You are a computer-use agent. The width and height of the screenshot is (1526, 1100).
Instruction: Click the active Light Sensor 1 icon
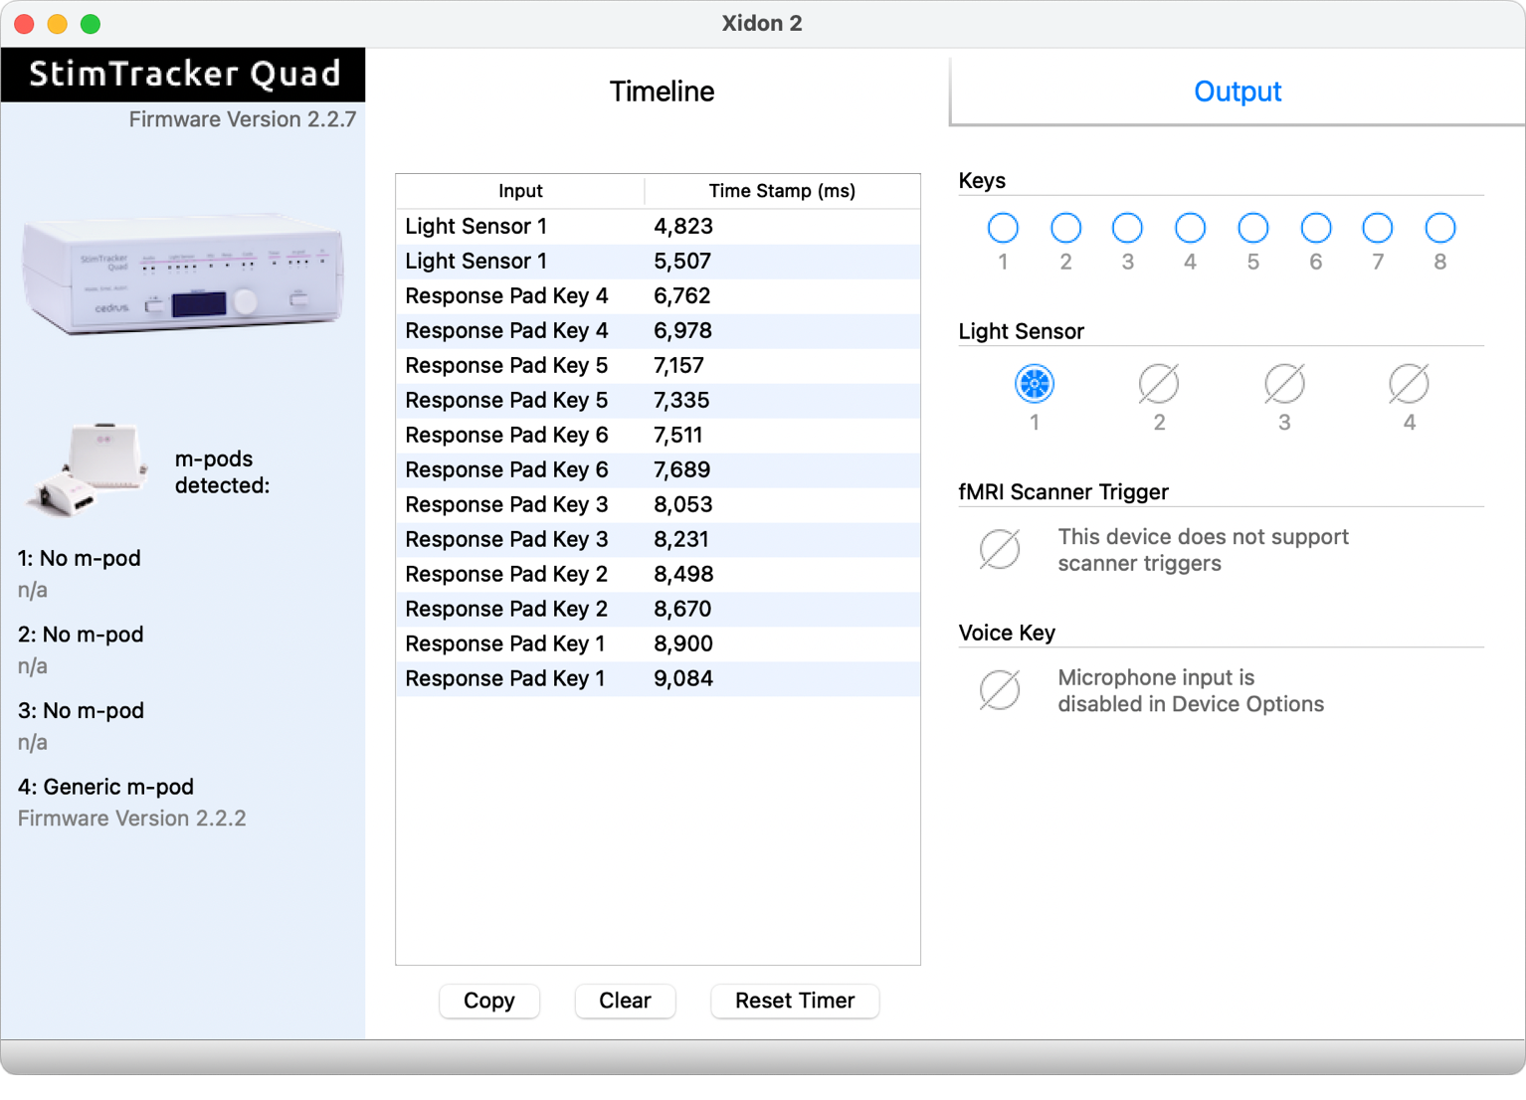(x=1034, y=383)
